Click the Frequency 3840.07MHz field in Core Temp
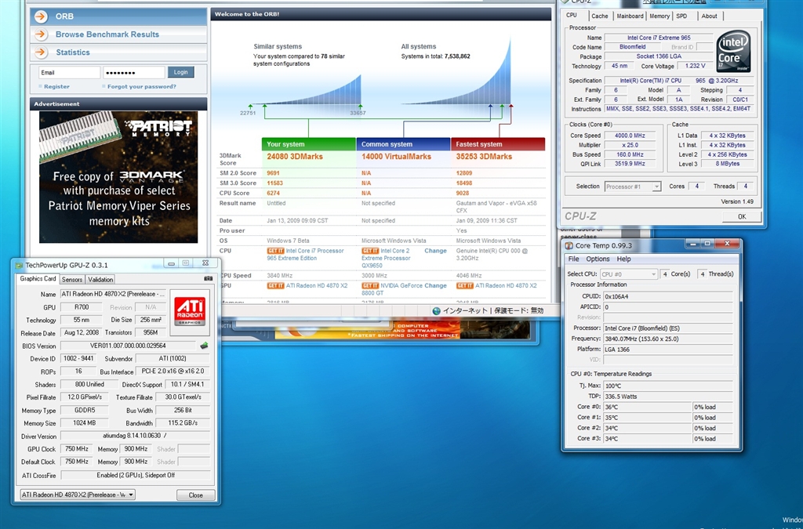803x529 pixels. click(668, 339)
